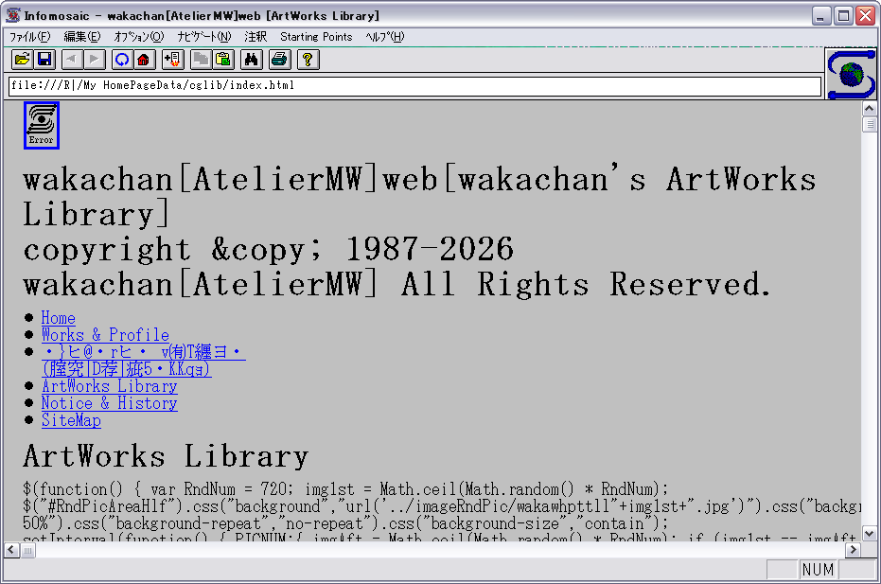Click the Error image placeholder on the page
The width and height of the screenshot is (881, 584).
click(42, 125)
